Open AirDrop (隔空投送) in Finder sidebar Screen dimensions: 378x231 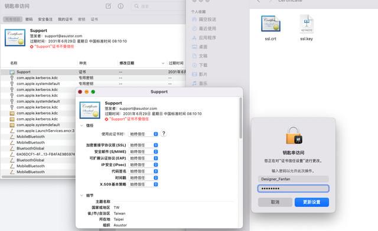(x=204, y=19)
